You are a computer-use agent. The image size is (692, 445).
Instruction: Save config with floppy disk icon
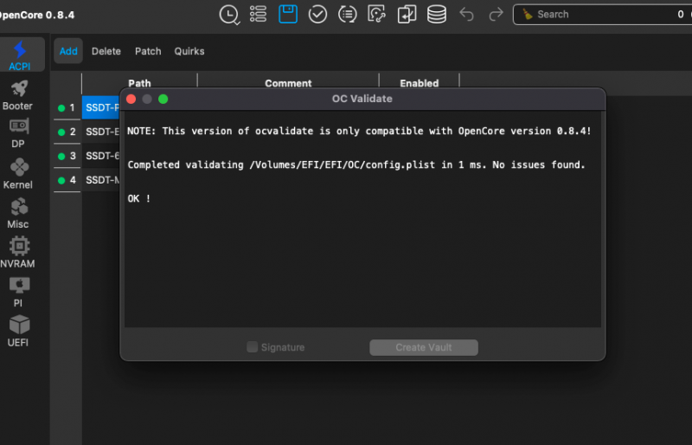(288, 14)
